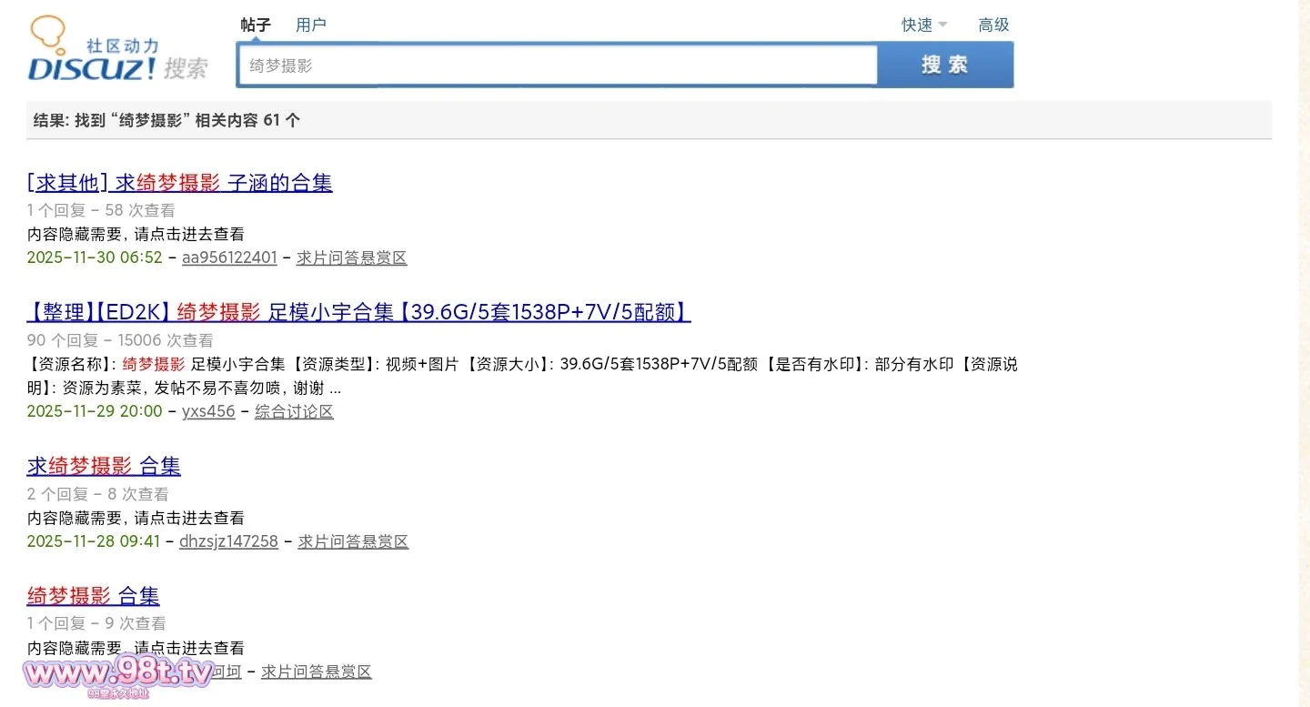Open the result titled 求绮梦摄影 子涵的合集
The image size is (1310, 707).
tap(180, 183)
